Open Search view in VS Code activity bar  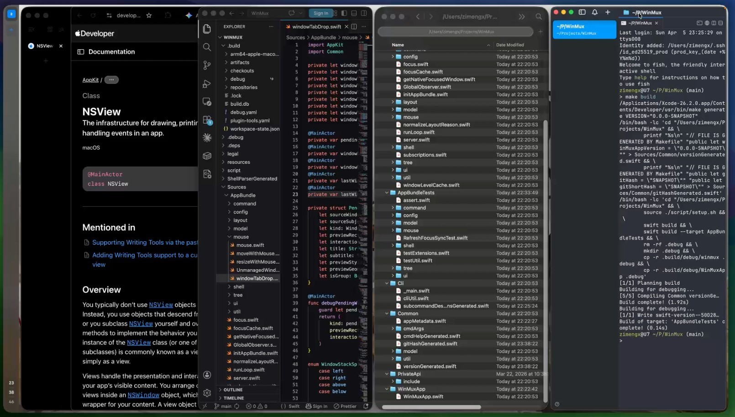click(x=207, y=47)
